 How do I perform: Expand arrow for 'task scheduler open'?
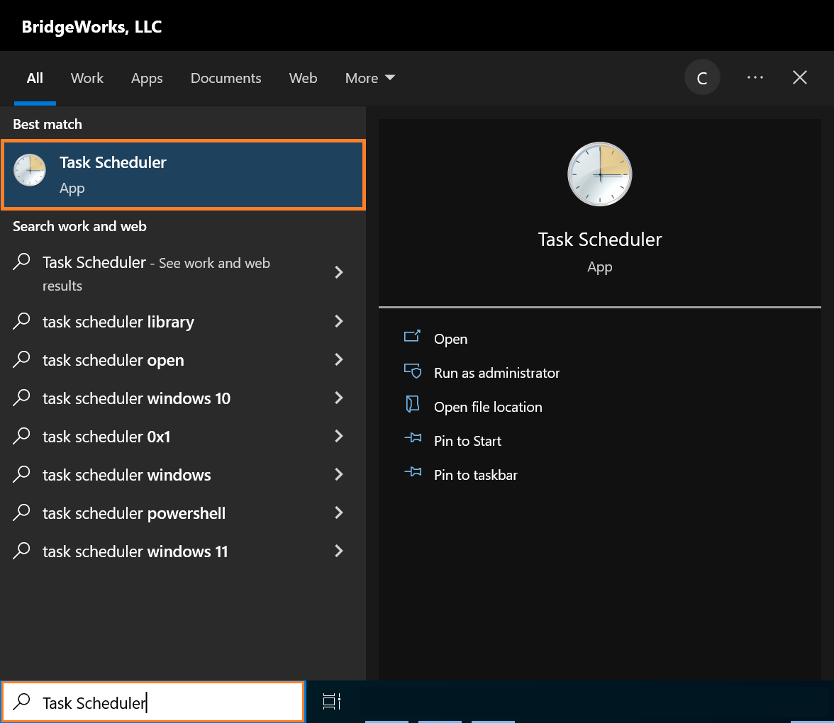339,359
